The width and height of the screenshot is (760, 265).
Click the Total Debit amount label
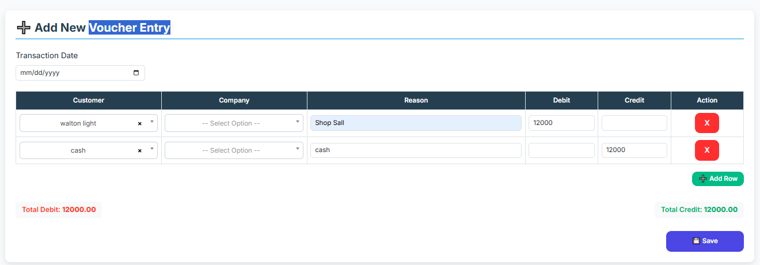pyautogui.click(x=59, y=210)
